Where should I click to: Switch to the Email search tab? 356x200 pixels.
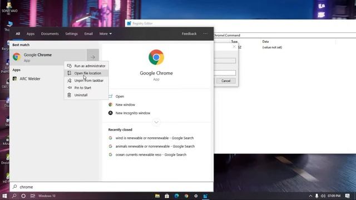88,33
